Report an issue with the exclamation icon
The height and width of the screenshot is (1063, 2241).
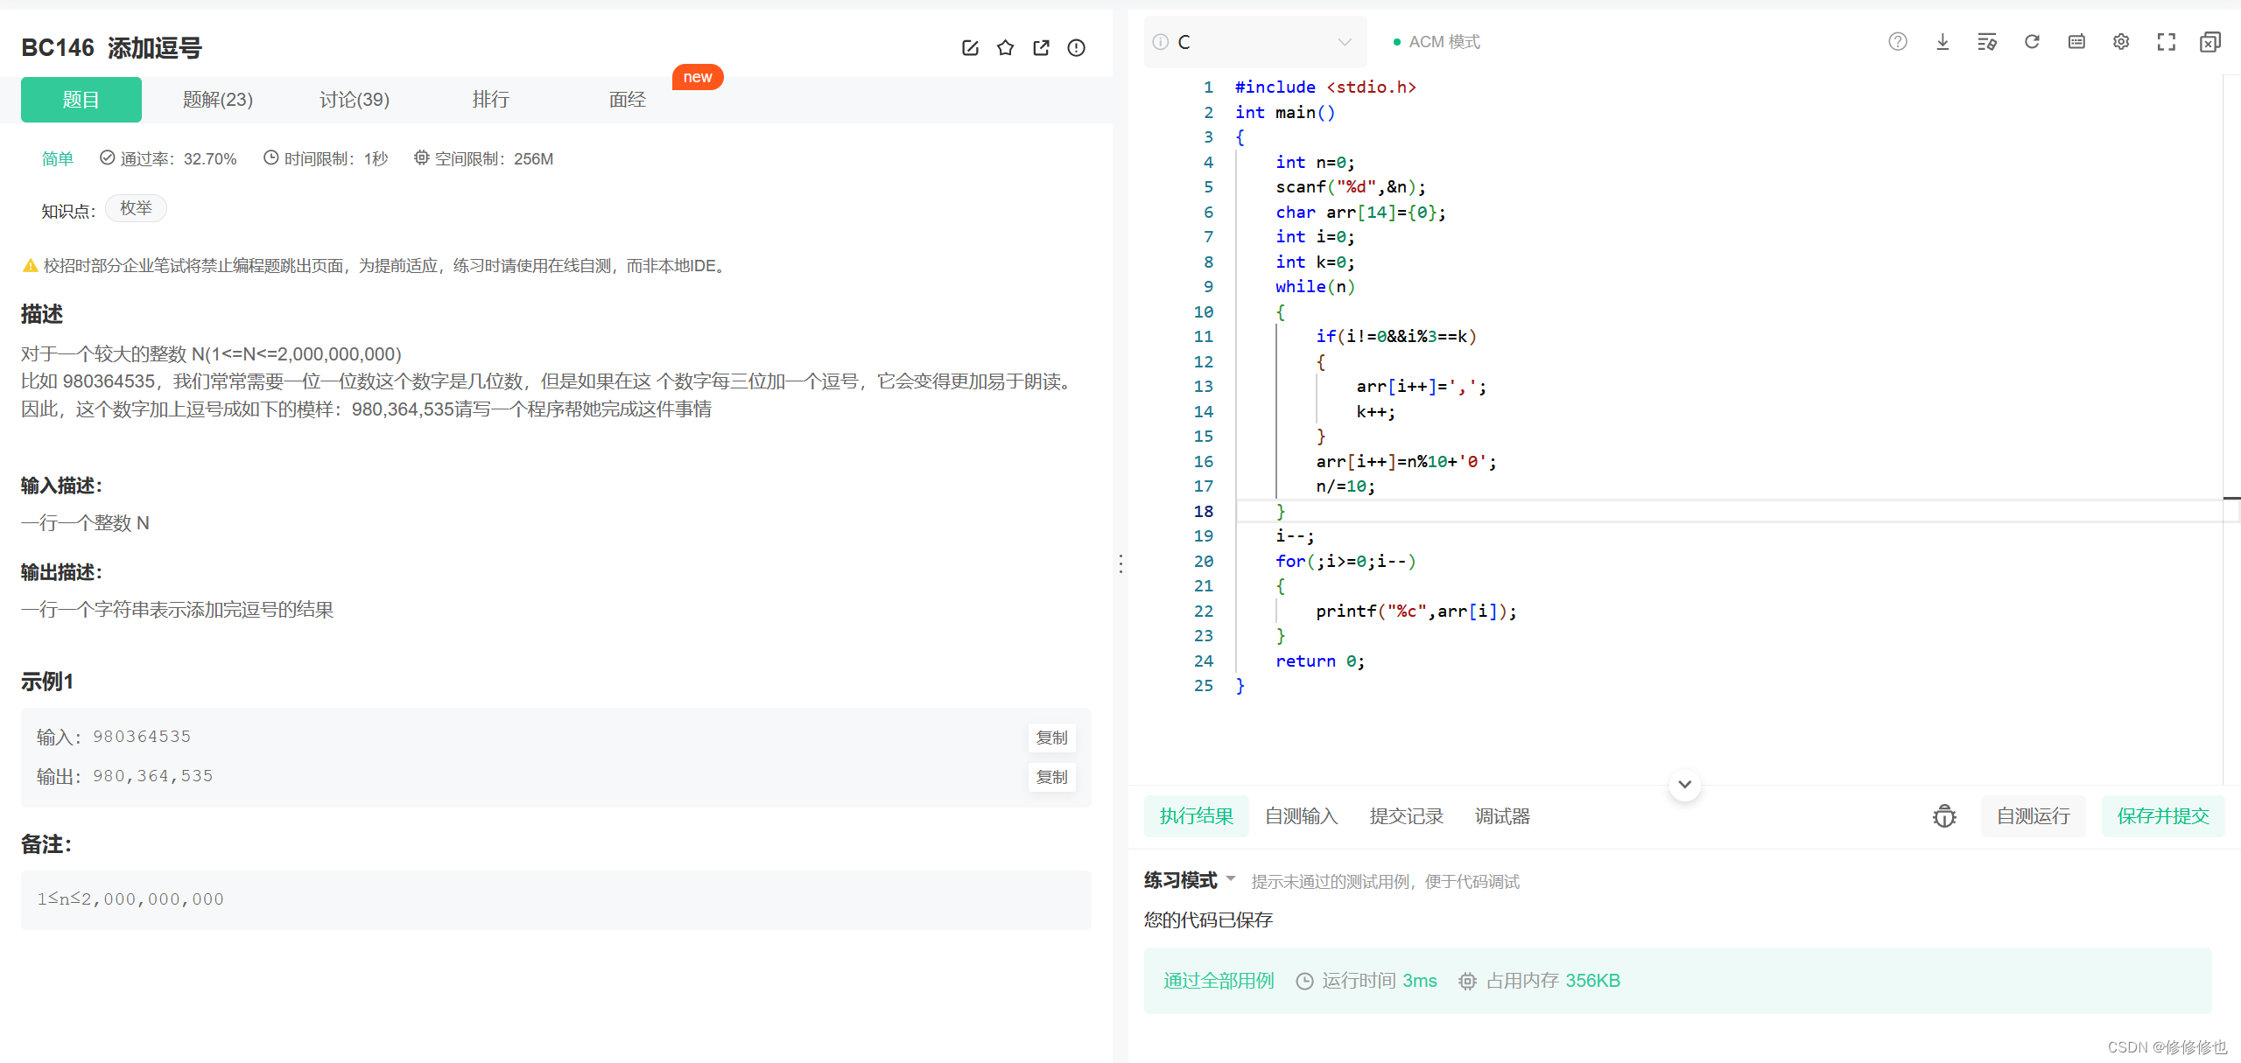coord(1076,47)
